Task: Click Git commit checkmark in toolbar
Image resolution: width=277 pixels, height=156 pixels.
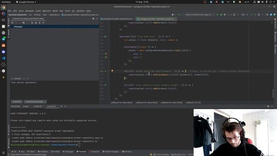Action: [251, 15]
